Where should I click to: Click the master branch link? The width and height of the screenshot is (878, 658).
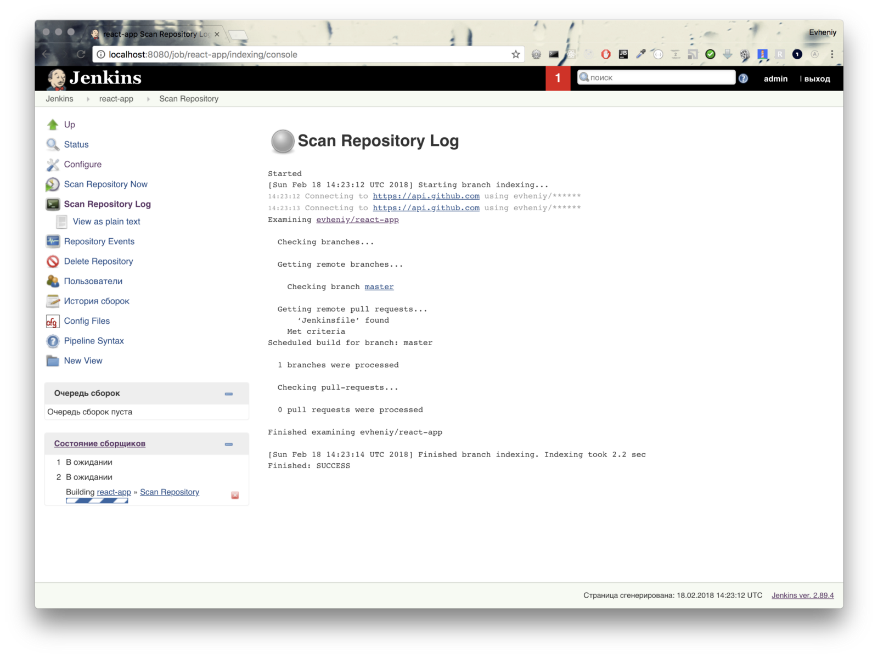[379, 286]
